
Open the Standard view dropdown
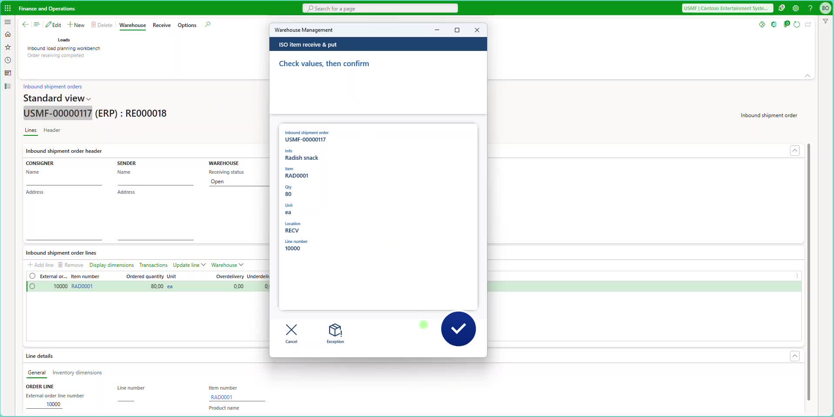click(89, 98)
